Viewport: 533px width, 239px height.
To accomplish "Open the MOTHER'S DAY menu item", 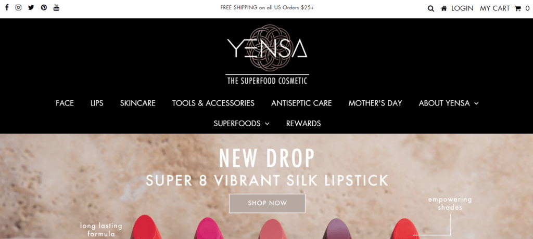I will click(x=375, y=103).
